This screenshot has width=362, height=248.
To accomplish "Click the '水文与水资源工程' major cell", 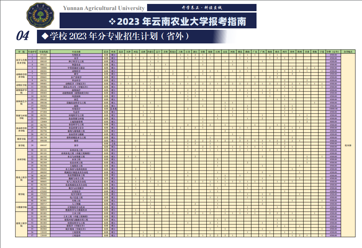I will [76, 156].
